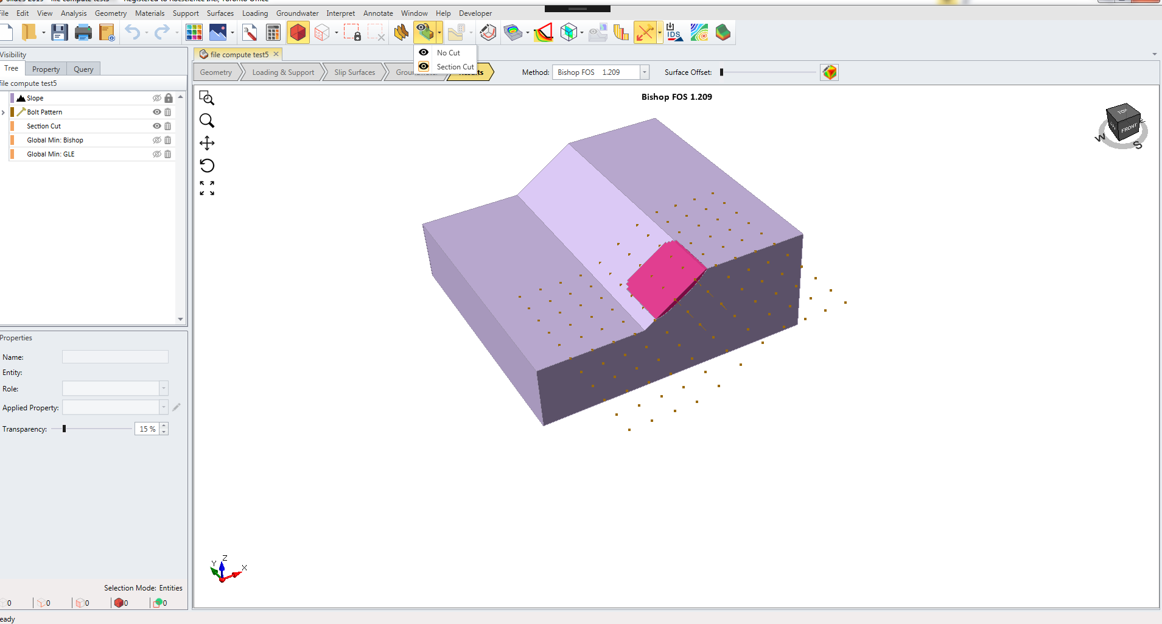Click the Undo arrow icon
Screen dimensions: 1162x624
click(x=132, y=32)
